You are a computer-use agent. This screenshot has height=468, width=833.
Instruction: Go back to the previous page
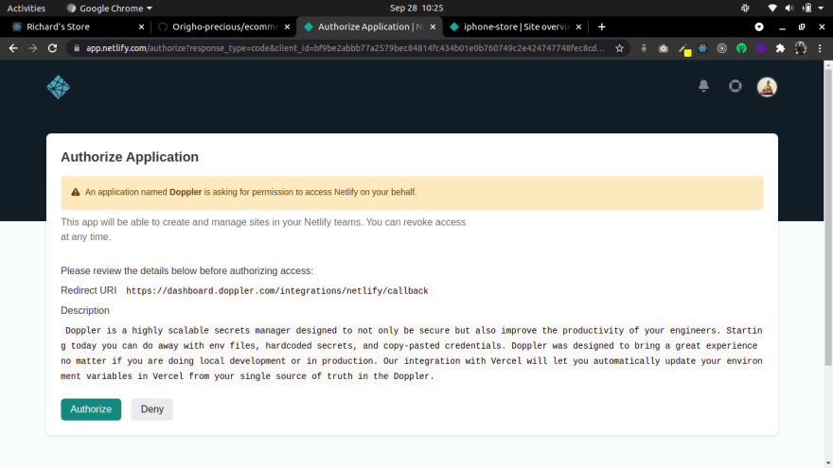point(13,48)
